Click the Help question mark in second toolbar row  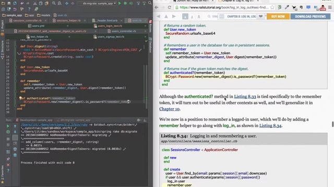(x=29, y=9)
